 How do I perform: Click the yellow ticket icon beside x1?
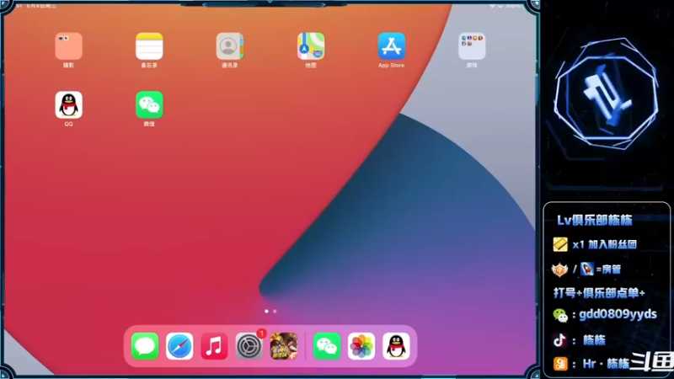[x=560, y=244]
